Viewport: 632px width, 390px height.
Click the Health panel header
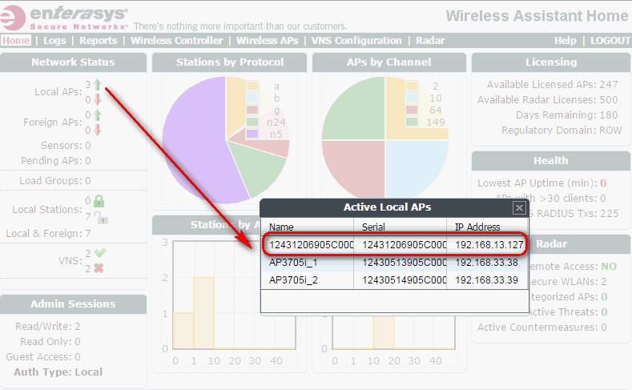[551, 161]
